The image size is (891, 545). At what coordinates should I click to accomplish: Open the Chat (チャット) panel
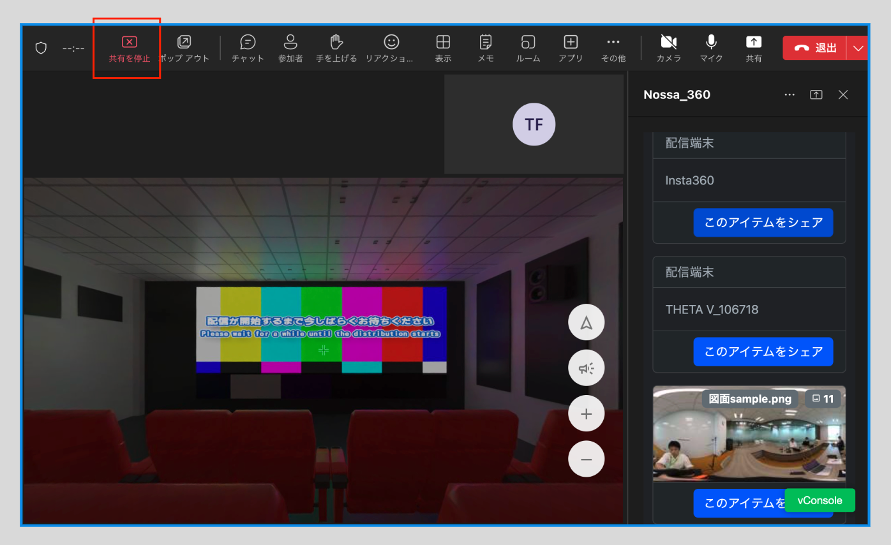[248, 49]
